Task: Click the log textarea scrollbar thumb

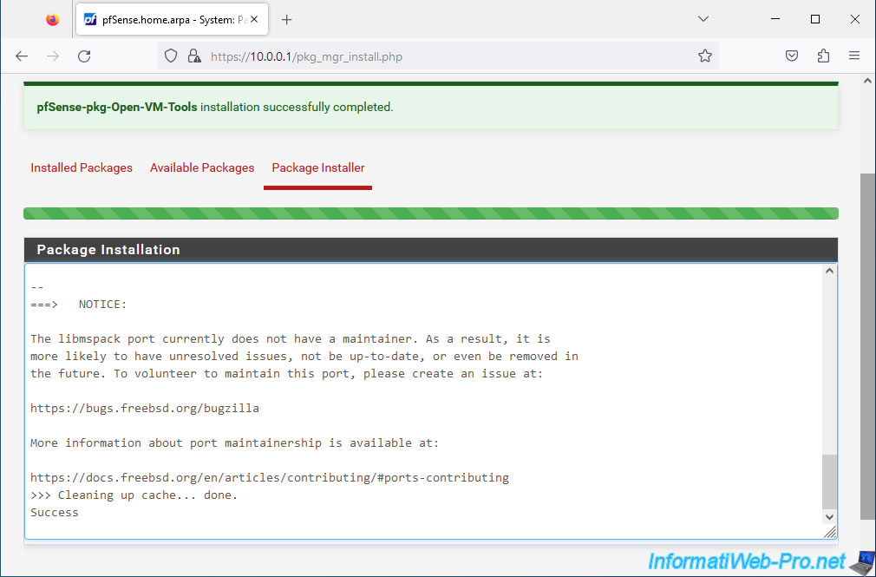Action: pyautogui.click(x=830, y=482)
